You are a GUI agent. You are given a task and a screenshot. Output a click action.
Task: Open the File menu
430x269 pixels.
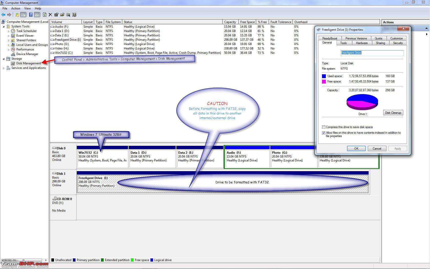[x=5, y=8]
